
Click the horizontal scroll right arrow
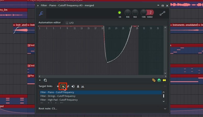click(166, 76)
